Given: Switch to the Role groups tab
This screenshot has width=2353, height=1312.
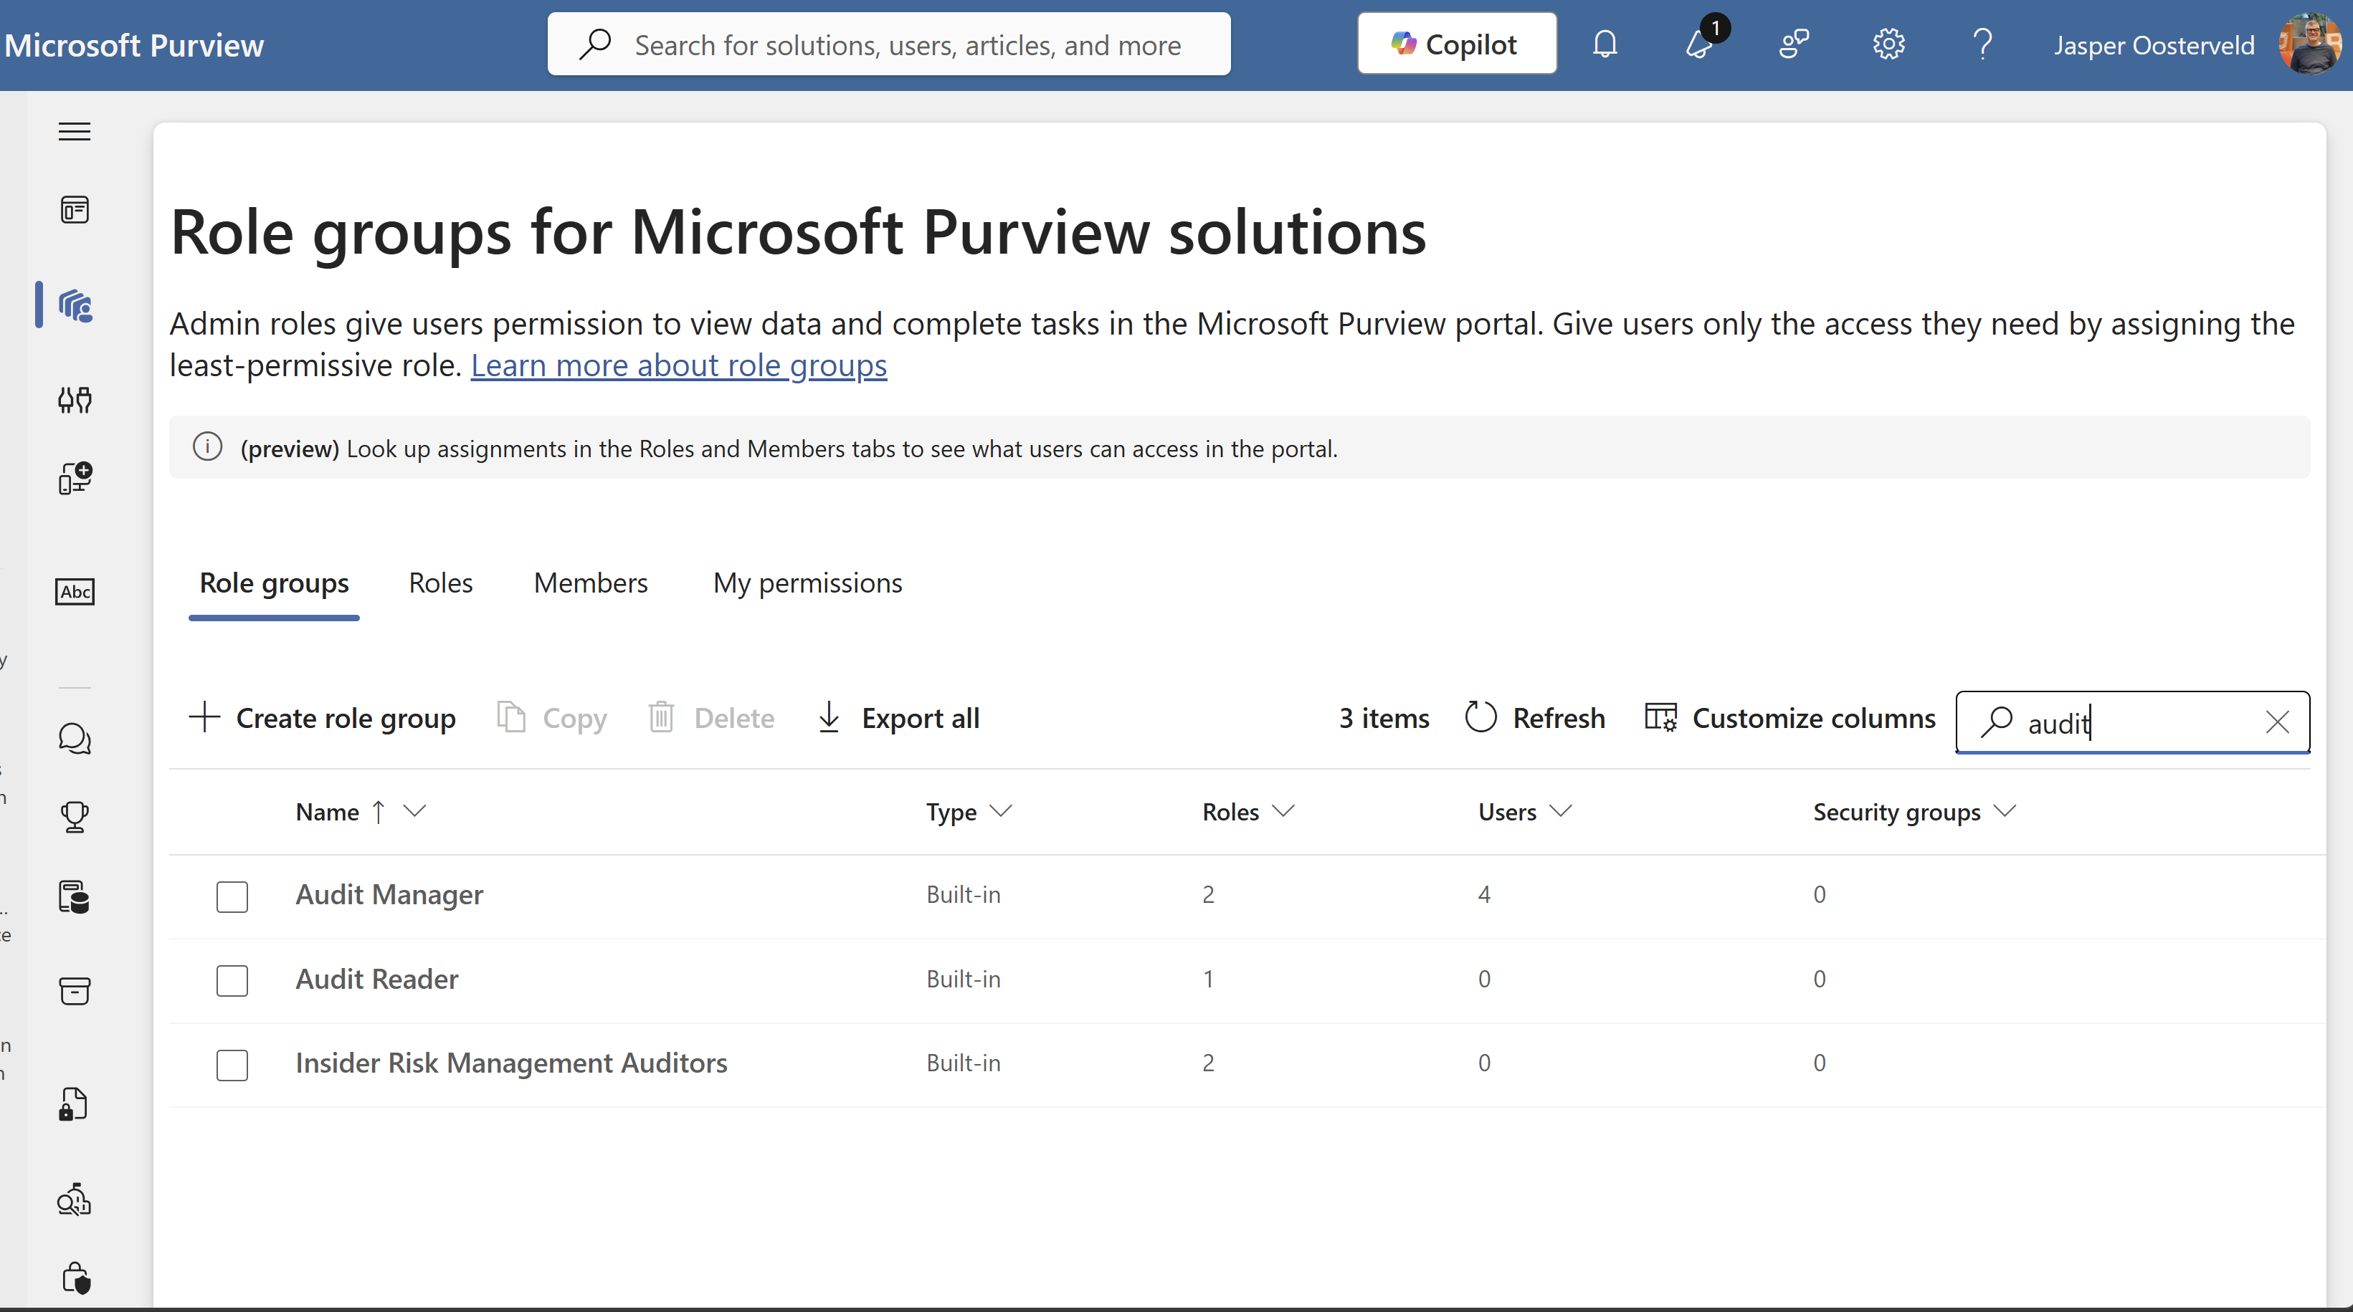Looking at the screenshot, I should click(x=274, y=583).
